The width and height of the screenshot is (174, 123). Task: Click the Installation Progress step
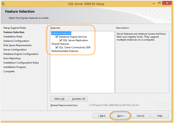click(x=15, y=67)
